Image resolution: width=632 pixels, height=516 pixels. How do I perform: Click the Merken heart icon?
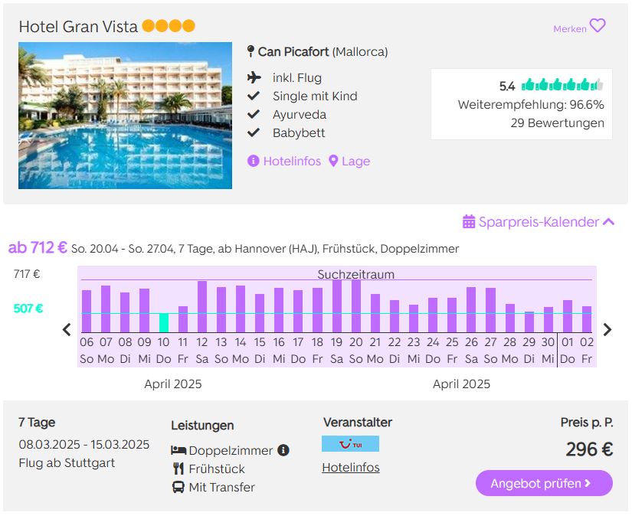coord(598,26)
